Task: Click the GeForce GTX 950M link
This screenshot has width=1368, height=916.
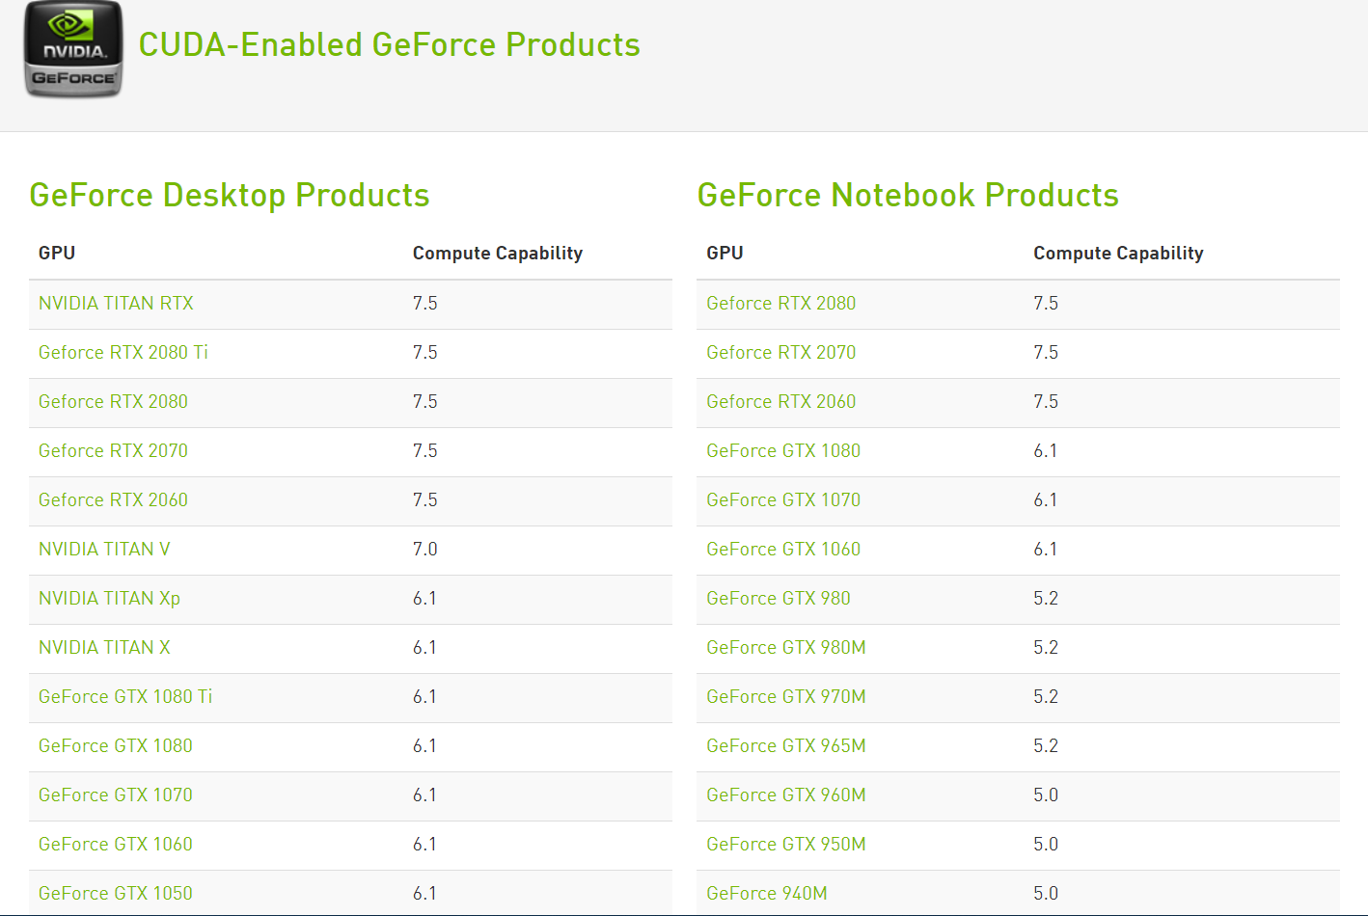Action: click(x=786, y=845)
